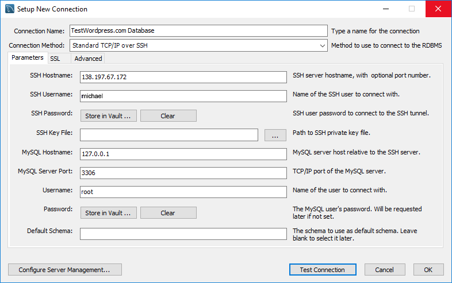The image size is (452, 283).
Task: Open the Standard TCP/IP over SSH combo box
Action: point(198,45)
